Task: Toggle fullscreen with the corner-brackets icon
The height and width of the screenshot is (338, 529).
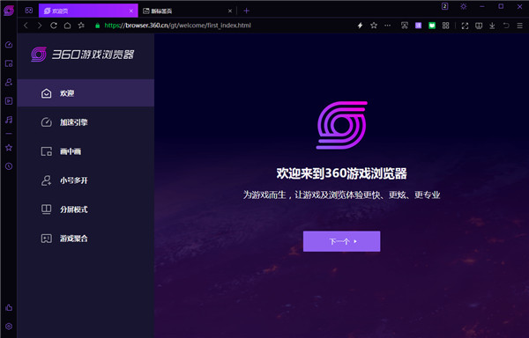Action: click(x=465, y=26)
